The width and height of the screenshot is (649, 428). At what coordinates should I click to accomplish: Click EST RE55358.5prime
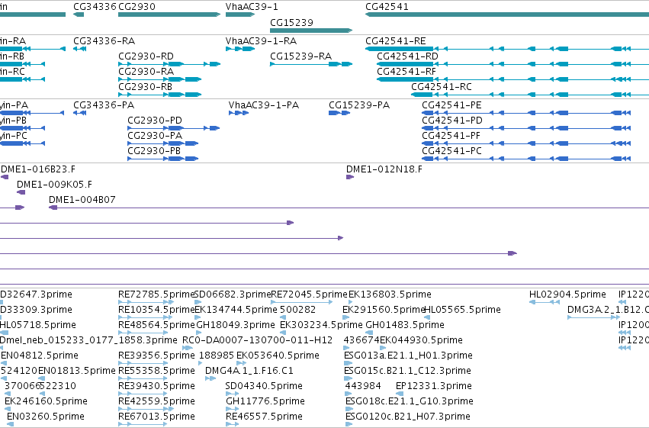(x=156, y=371)
